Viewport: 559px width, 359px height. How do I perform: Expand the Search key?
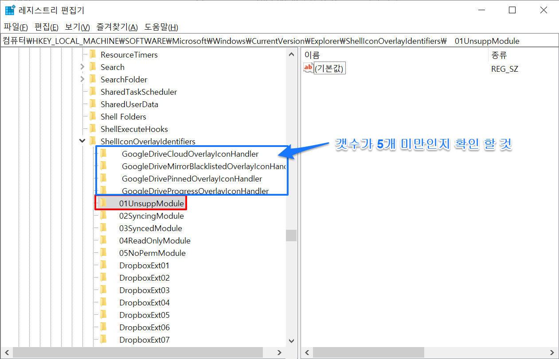[82, 67]
